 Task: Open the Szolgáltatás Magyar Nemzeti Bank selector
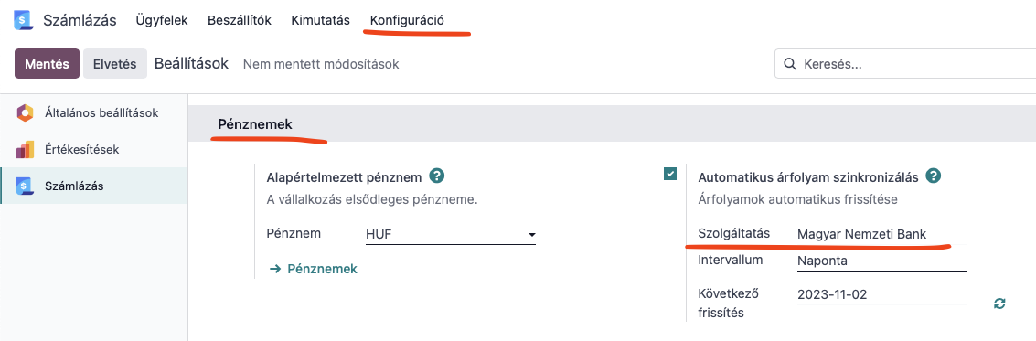coord(882,234)
